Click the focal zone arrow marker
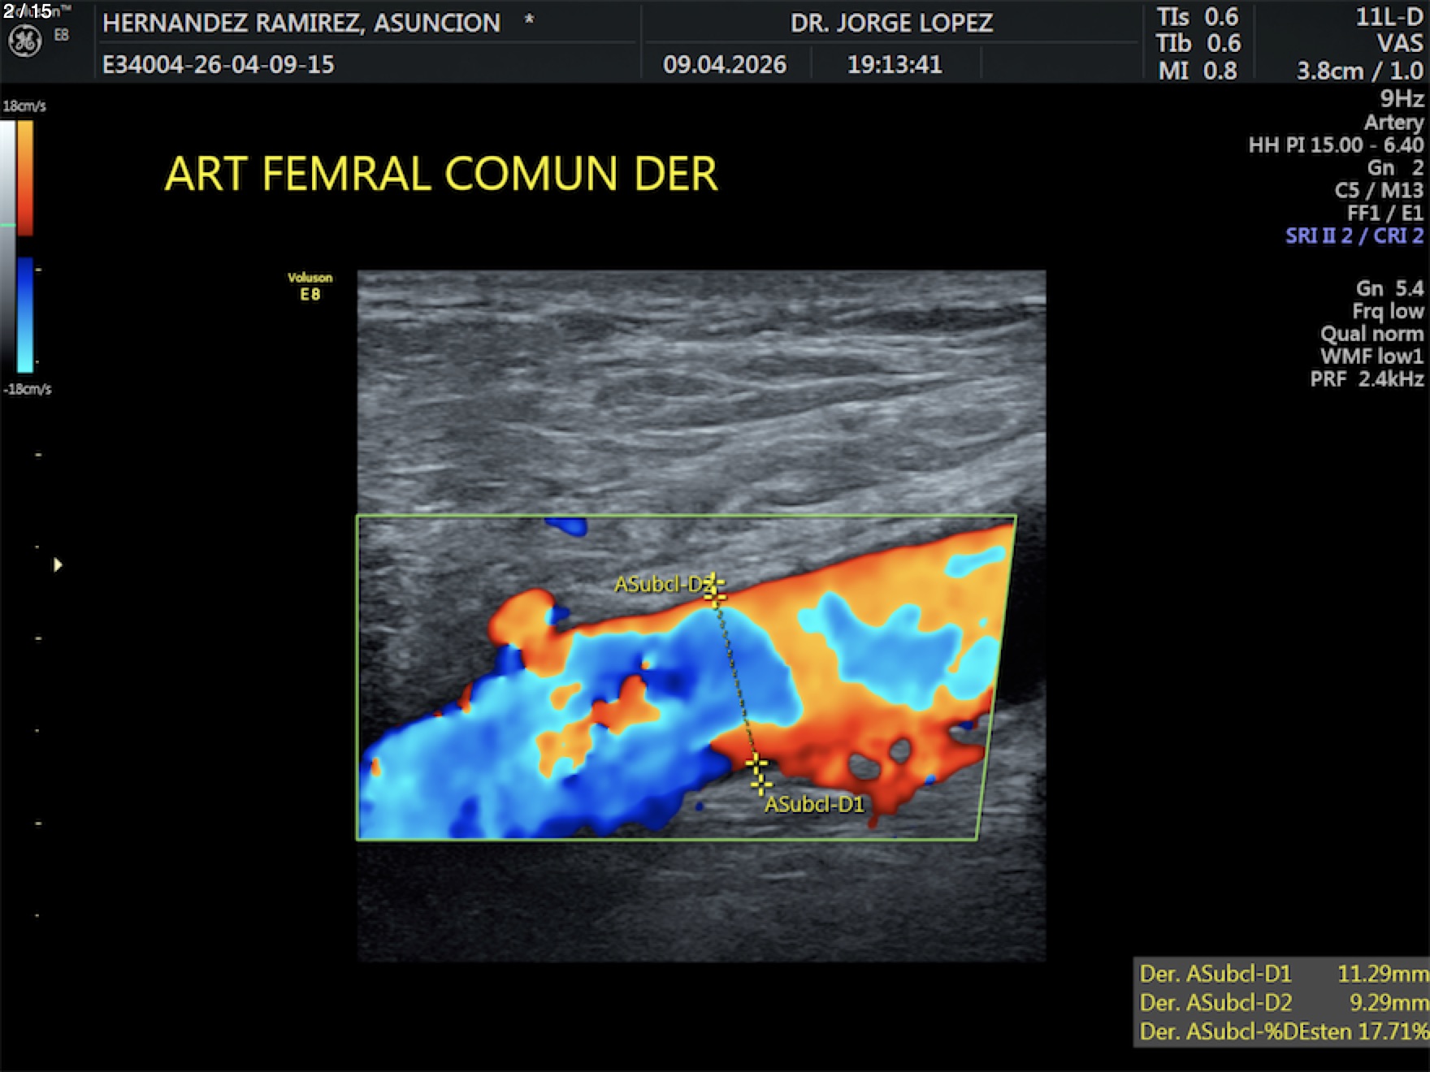This screenshot has height=1072, width=1430. click(x=57, y=564)
